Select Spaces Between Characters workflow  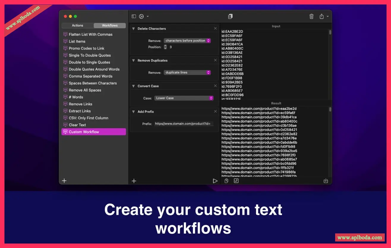coord(94,83)
